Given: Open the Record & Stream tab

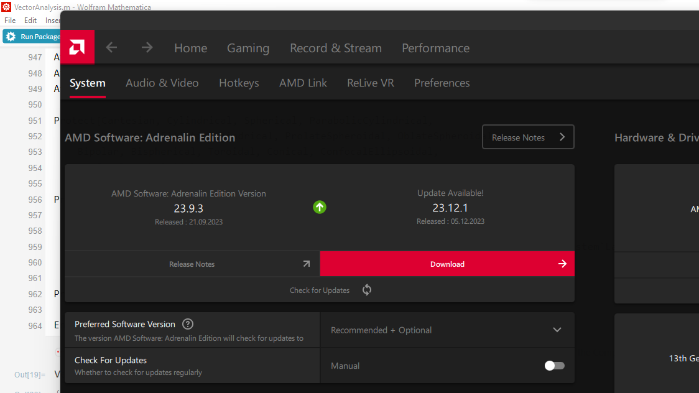Looking at the screenshot, I should 336,48.
